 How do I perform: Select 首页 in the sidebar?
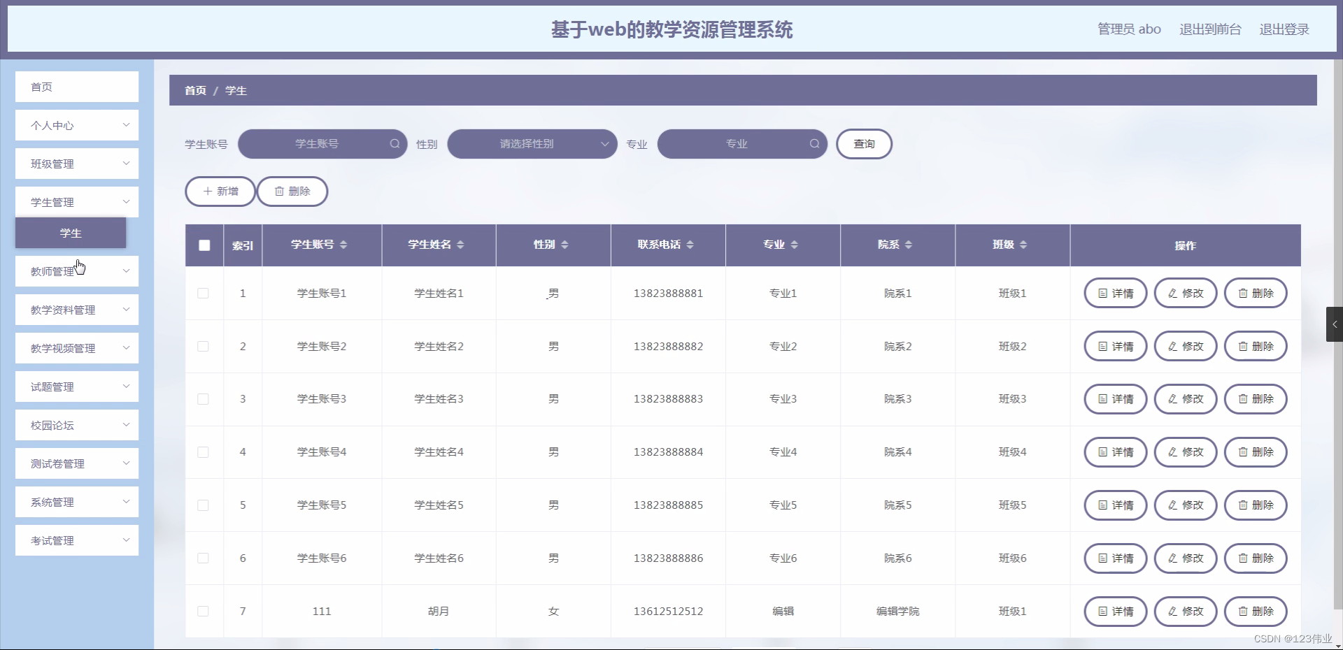pyautogui.click(x=76, y=87)
